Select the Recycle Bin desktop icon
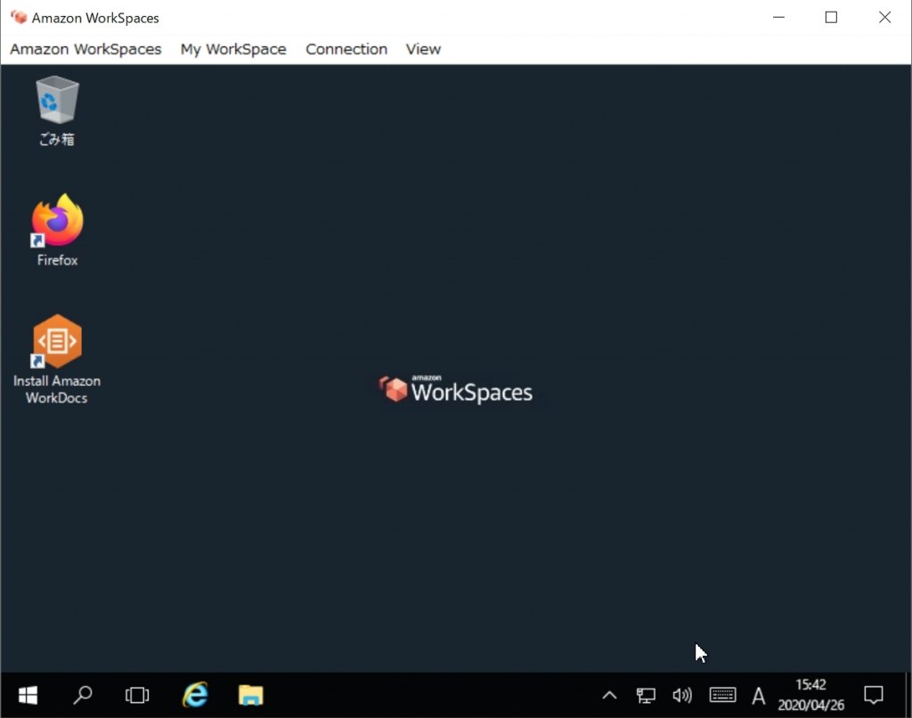The image size is (912, 718). point(56,110)
